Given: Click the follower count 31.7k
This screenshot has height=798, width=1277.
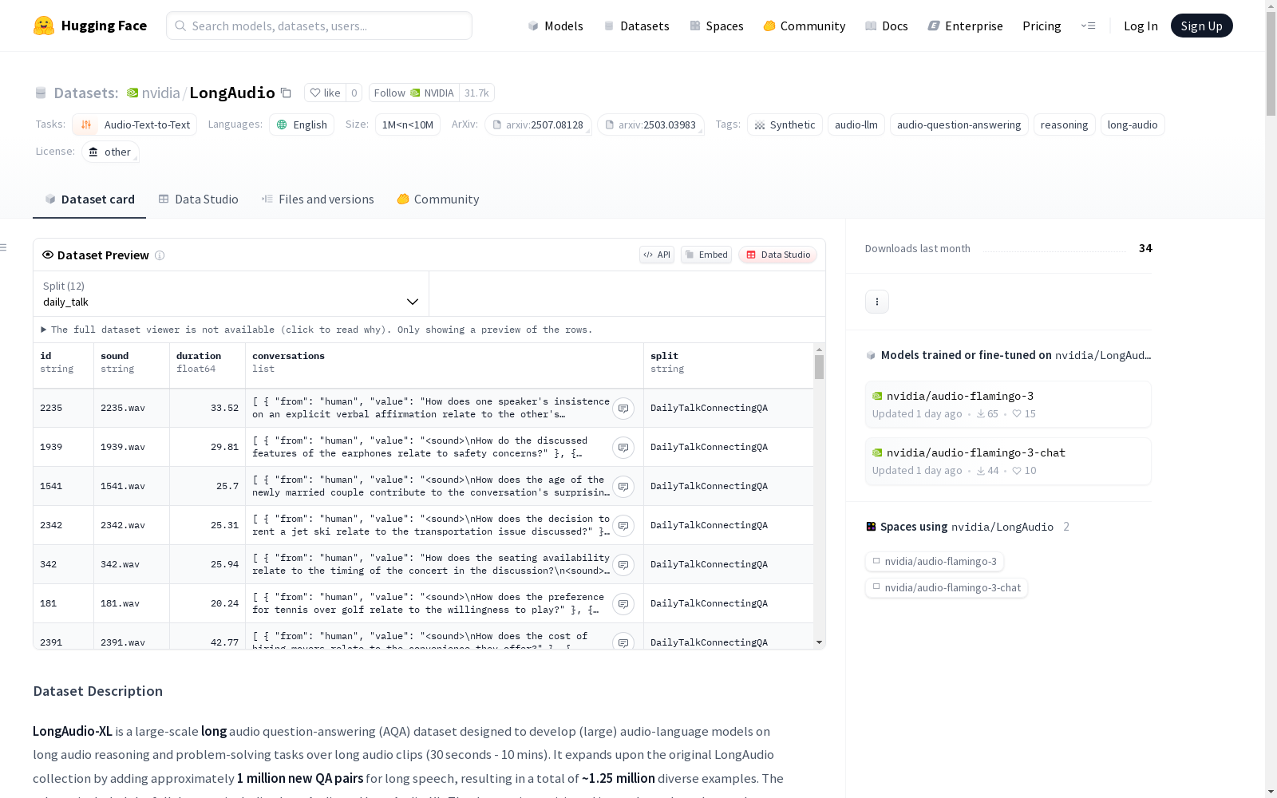Looking at the screenshot, I should click(x=476, y=93).
